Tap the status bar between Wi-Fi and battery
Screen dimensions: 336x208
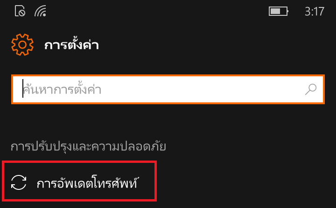(x=158, y=11)
